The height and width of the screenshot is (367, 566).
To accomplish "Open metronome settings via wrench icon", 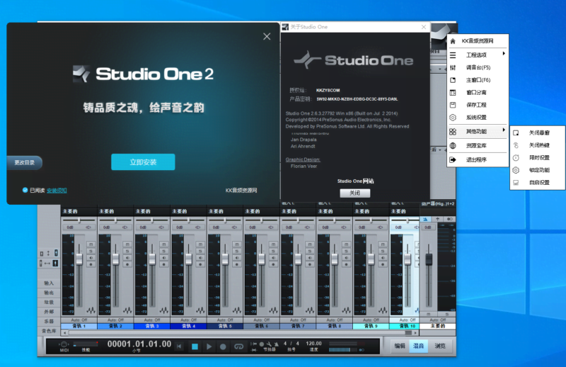I will click(x=269, y=344).
